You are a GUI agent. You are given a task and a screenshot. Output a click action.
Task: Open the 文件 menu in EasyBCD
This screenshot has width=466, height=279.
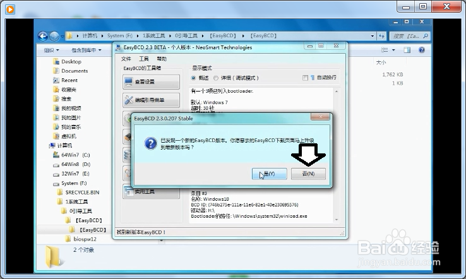(126, 59)
